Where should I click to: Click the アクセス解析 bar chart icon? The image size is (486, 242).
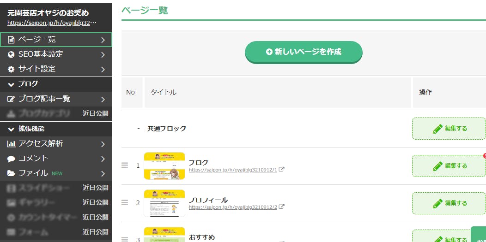coord(11,144)
